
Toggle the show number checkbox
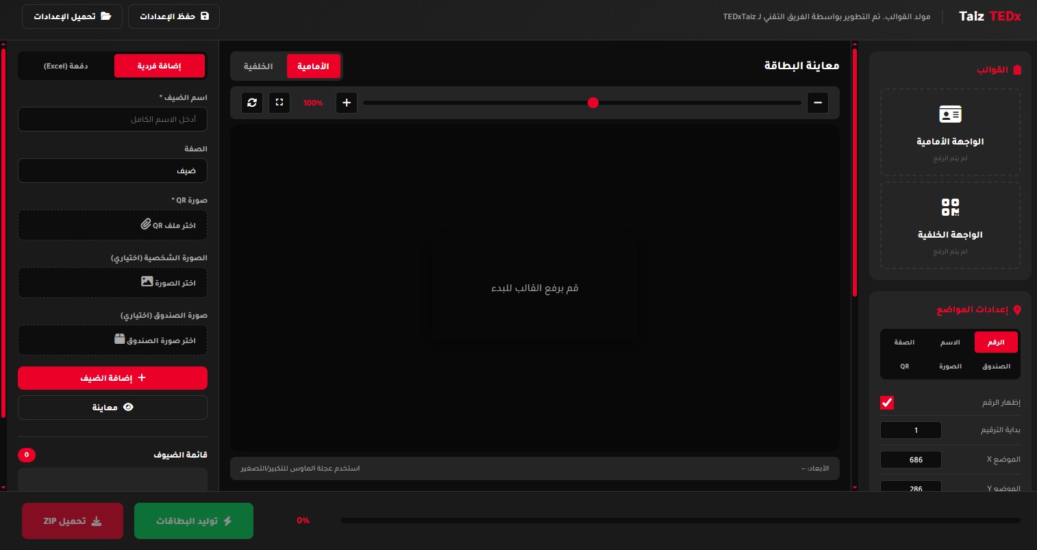[x=887, y=403]
